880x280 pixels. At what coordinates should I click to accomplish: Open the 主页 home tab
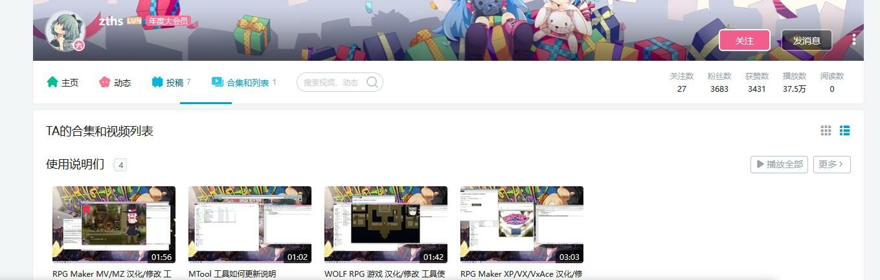(63, 82)
